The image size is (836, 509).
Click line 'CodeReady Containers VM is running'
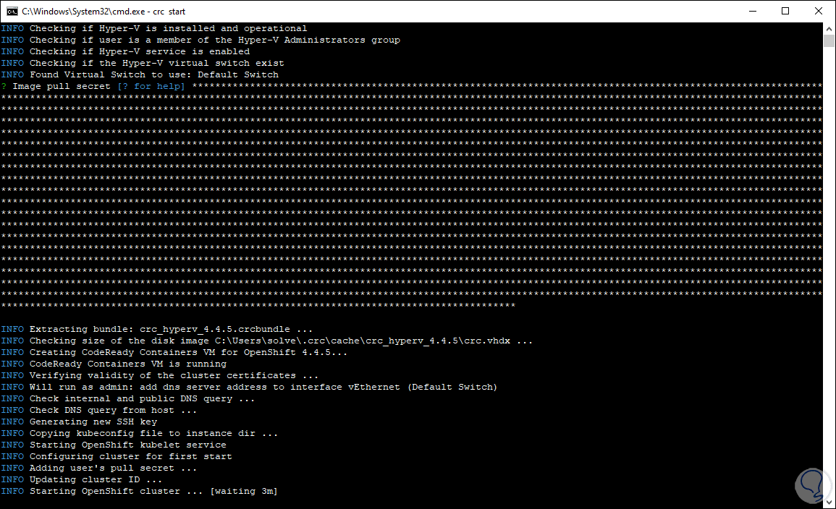tap(114, 364)
